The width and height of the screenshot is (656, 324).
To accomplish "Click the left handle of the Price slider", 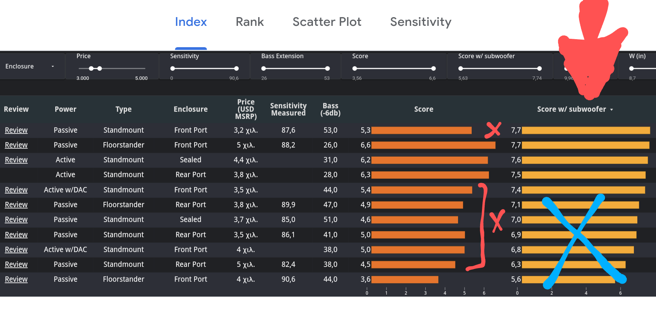I will click(x=91, y=68).
